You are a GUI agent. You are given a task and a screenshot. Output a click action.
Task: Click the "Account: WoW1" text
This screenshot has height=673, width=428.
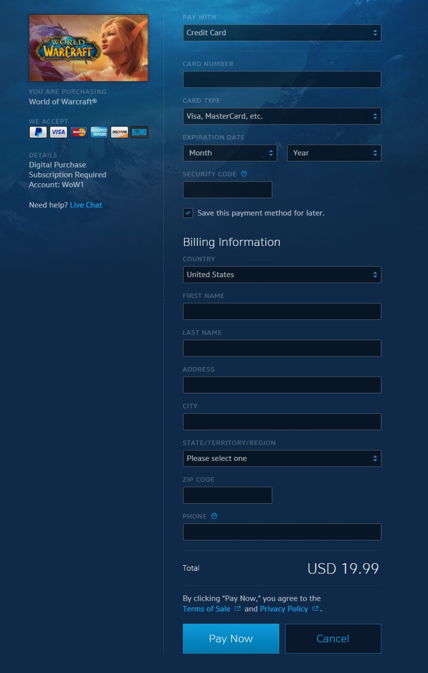coord(57,185)
